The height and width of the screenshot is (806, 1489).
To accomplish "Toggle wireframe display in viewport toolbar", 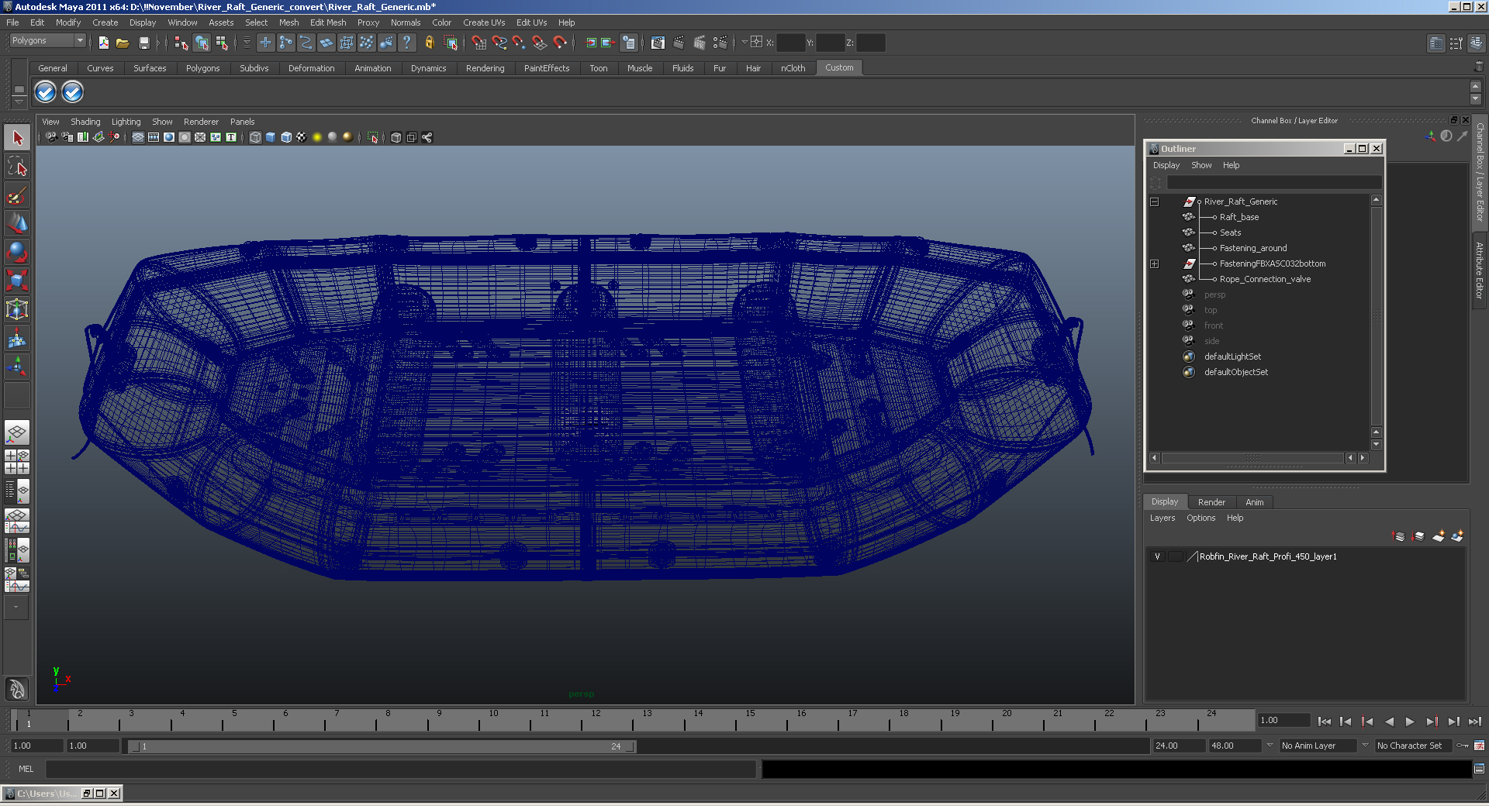I will tap(255, 137).
